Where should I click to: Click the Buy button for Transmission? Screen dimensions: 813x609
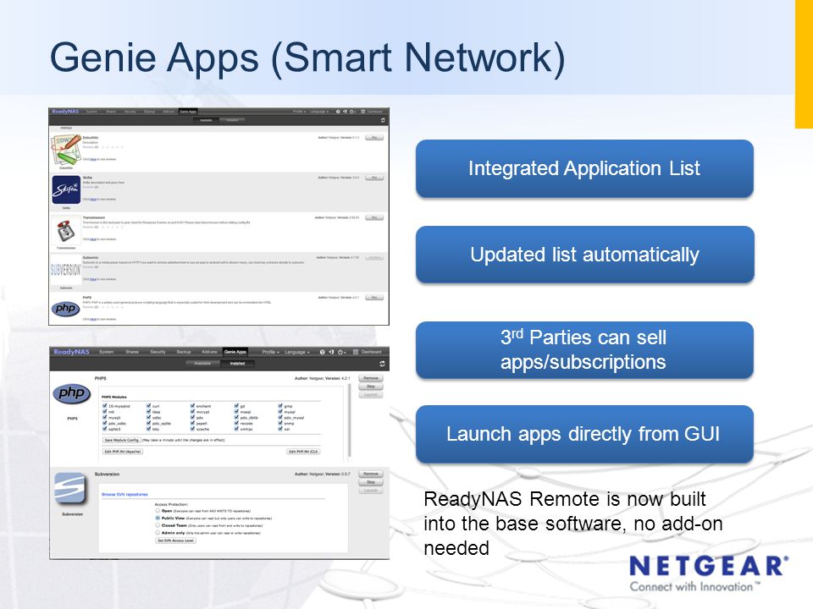pyautogui.click(x=373, y=217)
